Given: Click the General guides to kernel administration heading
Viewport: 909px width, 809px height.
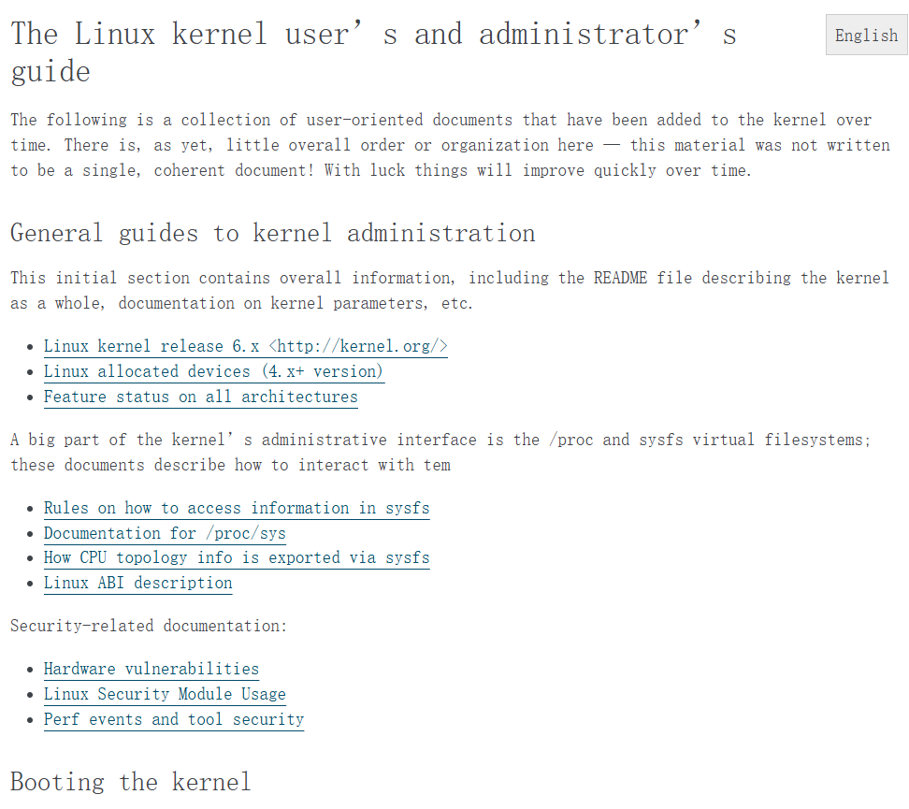Looking at the screenshot, I should click(x=272, y=233).
